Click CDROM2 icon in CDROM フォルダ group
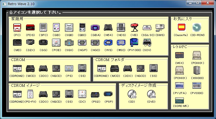Viewport: 216px width, 119px height. tap(102, 68)
